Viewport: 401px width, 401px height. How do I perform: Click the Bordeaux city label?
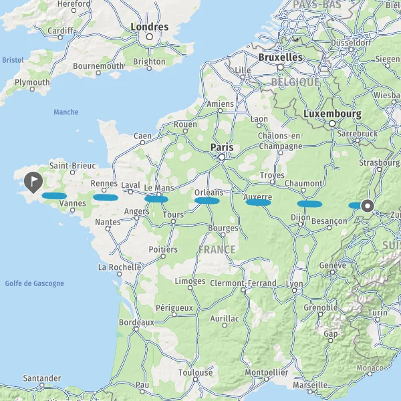[136, 322]
